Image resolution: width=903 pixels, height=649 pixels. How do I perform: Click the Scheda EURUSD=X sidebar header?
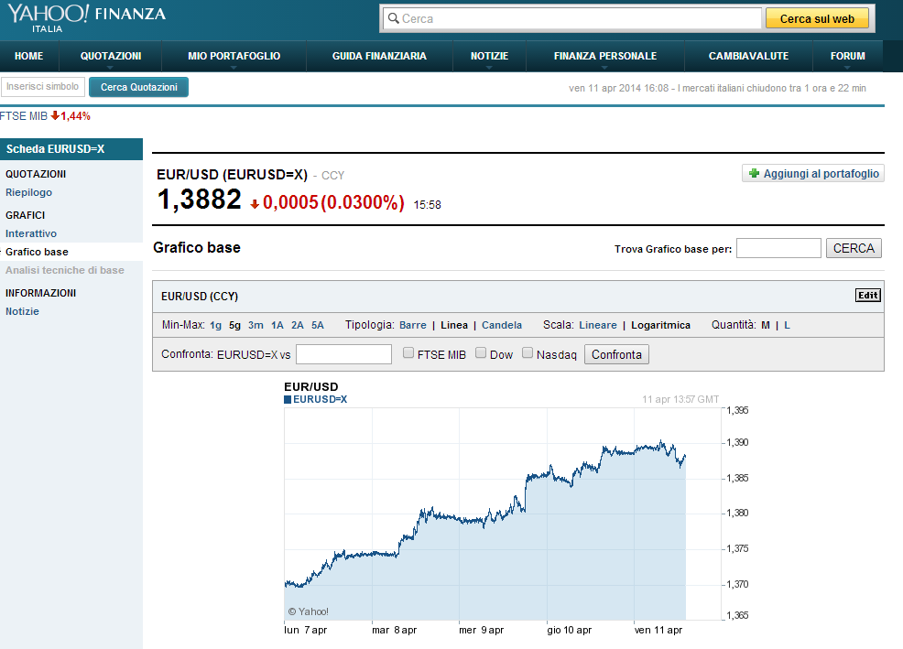click(71, 149)
